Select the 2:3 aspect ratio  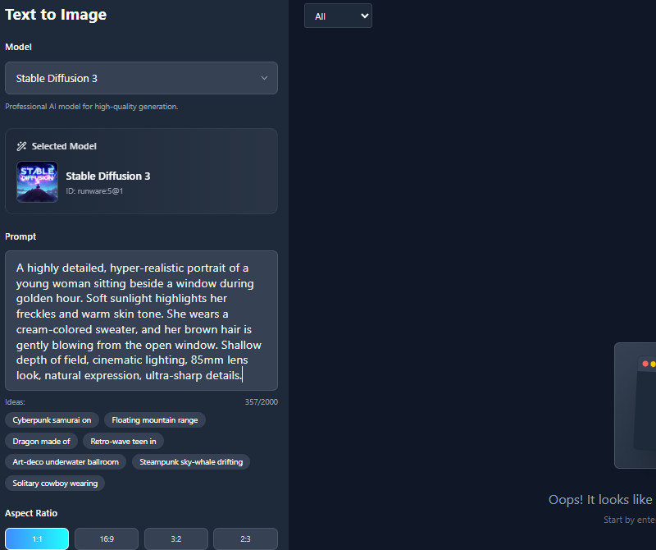coord(245,539)
